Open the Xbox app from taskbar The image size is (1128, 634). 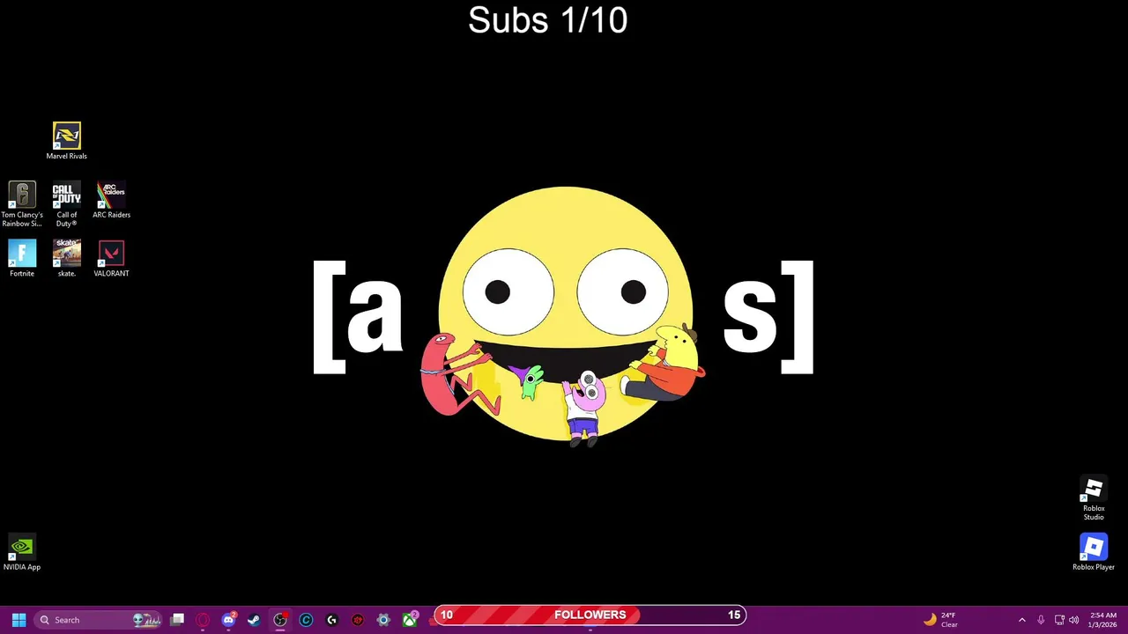[x=409, y=620]
